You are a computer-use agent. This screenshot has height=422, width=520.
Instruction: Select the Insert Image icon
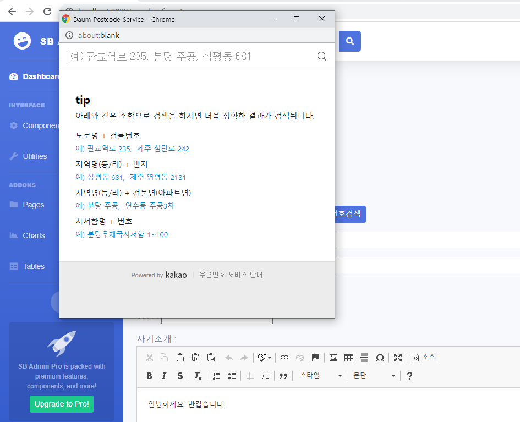[x=333, y=357]
